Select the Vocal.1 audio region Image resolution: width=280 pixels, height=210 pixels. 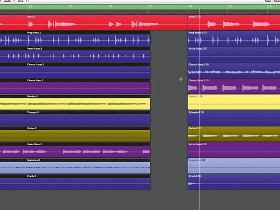tap(94, 23)
